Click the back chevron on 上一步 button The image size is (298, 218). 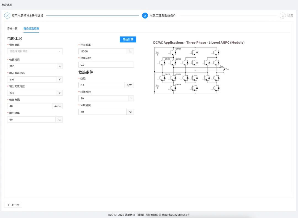coord(8,205)
